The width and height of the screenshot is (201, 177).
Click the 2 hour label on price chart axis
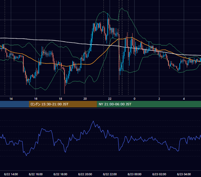[x=159, y=99]
